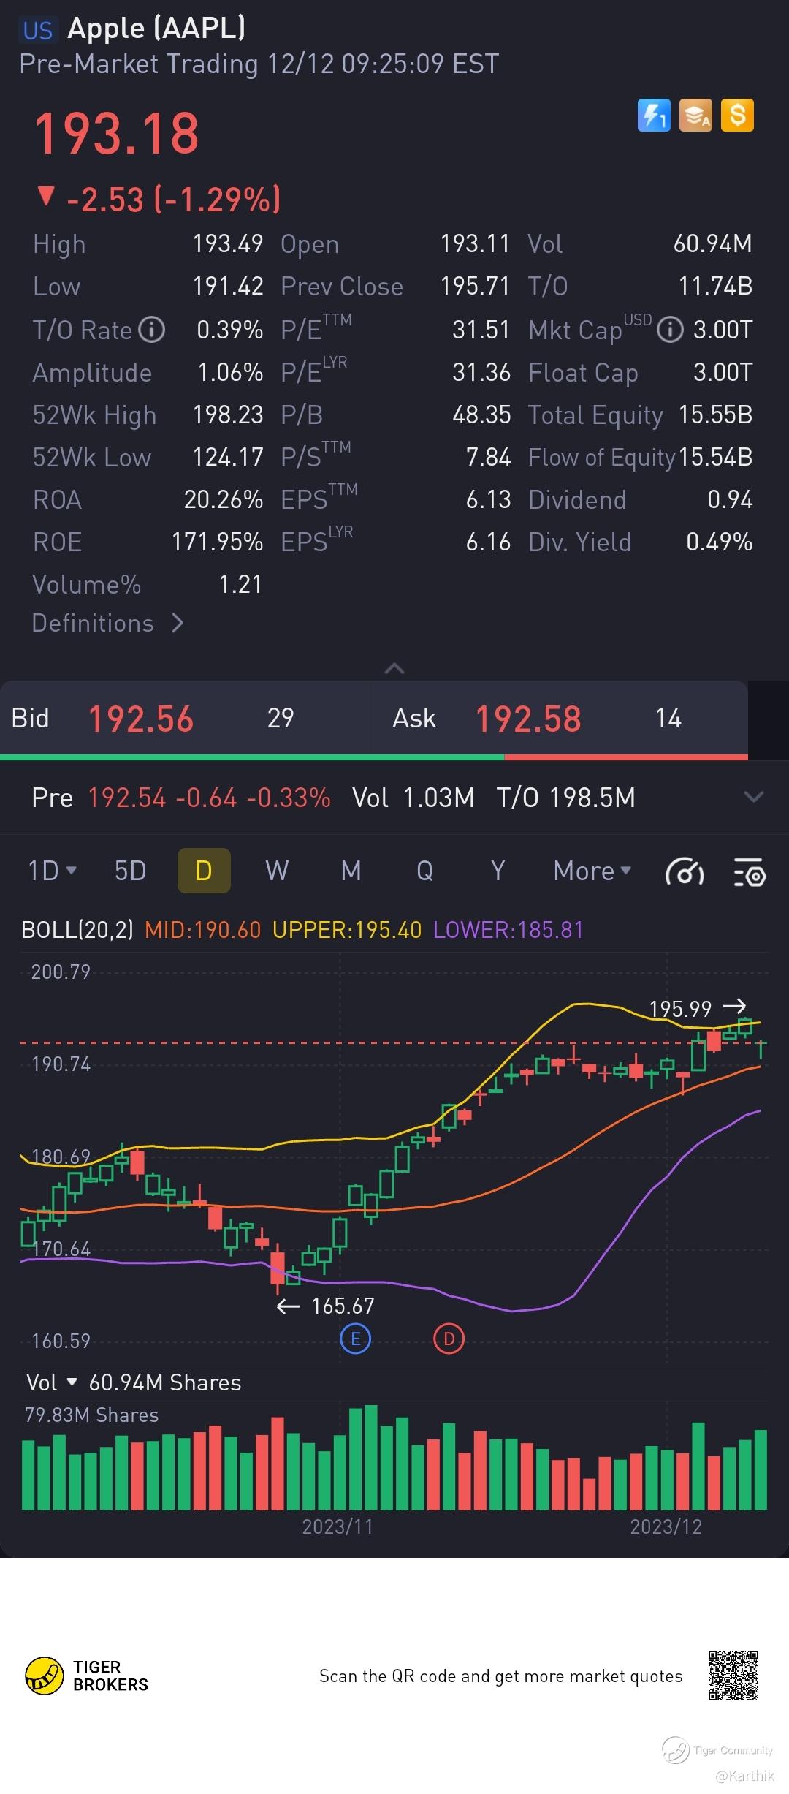
Task: Tap the Bid price 192.56
Action: [141, 719]
